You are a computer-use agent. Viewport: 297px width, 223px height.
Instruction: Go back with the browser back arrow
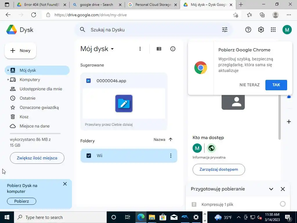tap(8, 15)
